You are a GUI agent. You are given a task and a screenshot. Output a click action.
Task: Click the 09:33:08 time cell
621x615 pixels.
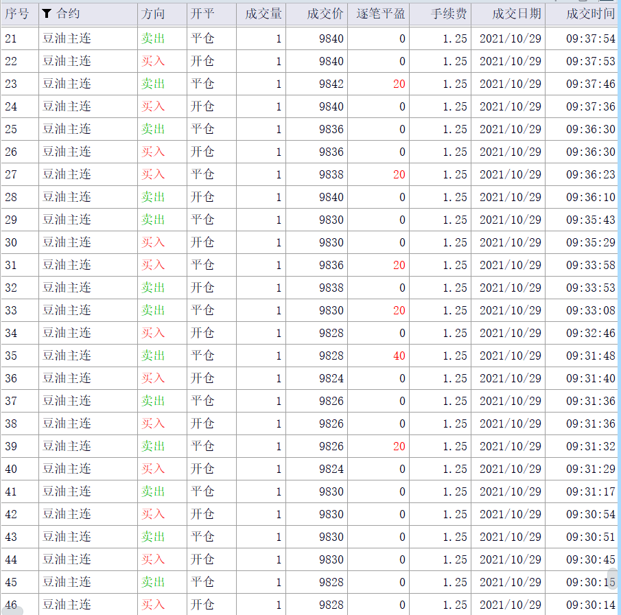tap(590, 310)
